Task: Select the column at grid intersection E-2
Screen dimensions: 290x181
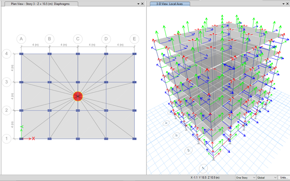Action: tap(134, 111)
